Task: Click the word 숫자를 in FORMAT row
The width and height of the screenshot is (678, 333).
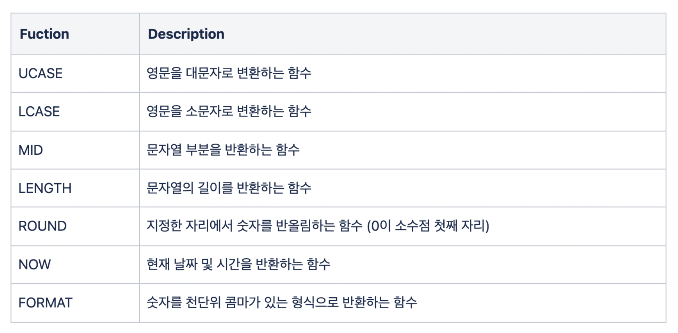Action: tap(164, 302)
